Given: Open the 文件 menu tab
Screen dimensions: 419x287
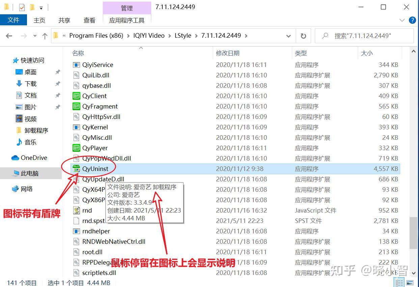Looking at the screenshot, I should click(x=13, y=20).
